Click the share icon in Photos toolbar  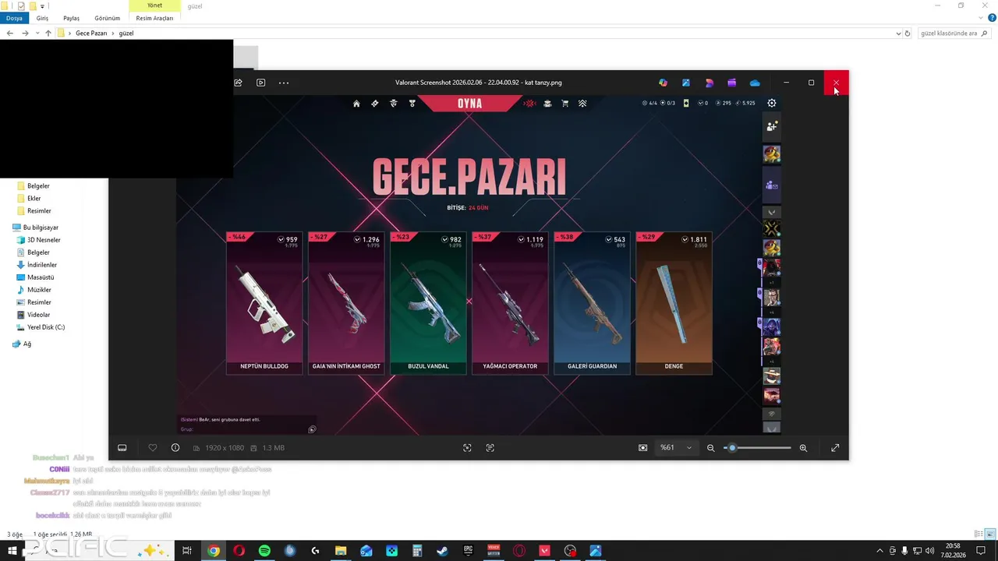[238, 83]
